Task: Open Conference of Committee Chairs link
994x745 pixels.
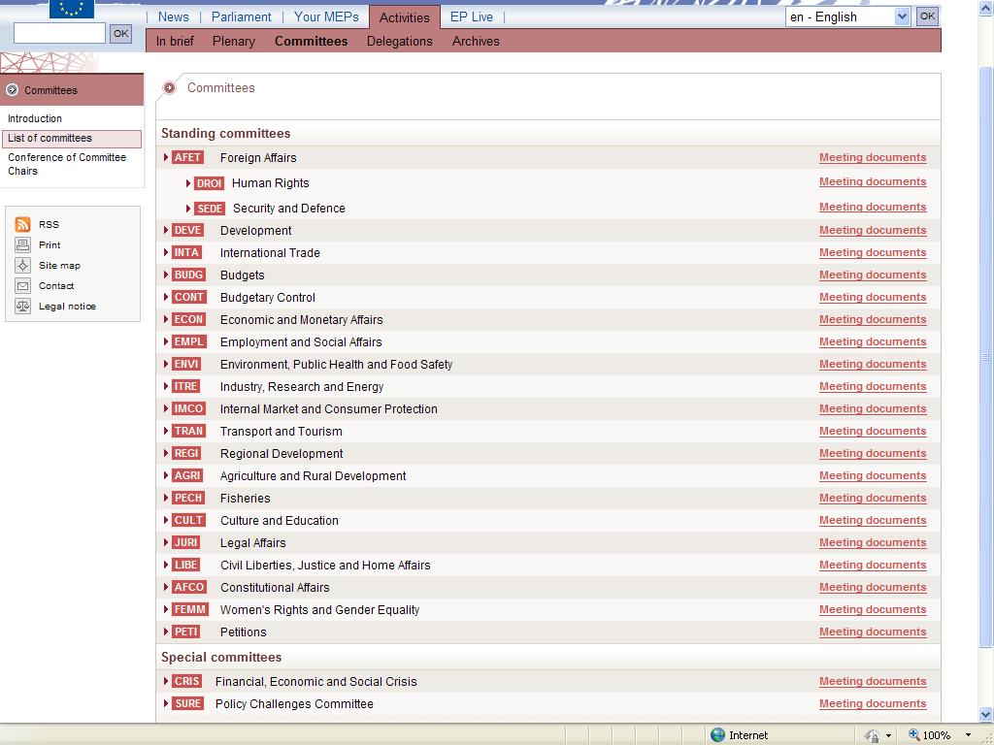Action: coord(67,164)
